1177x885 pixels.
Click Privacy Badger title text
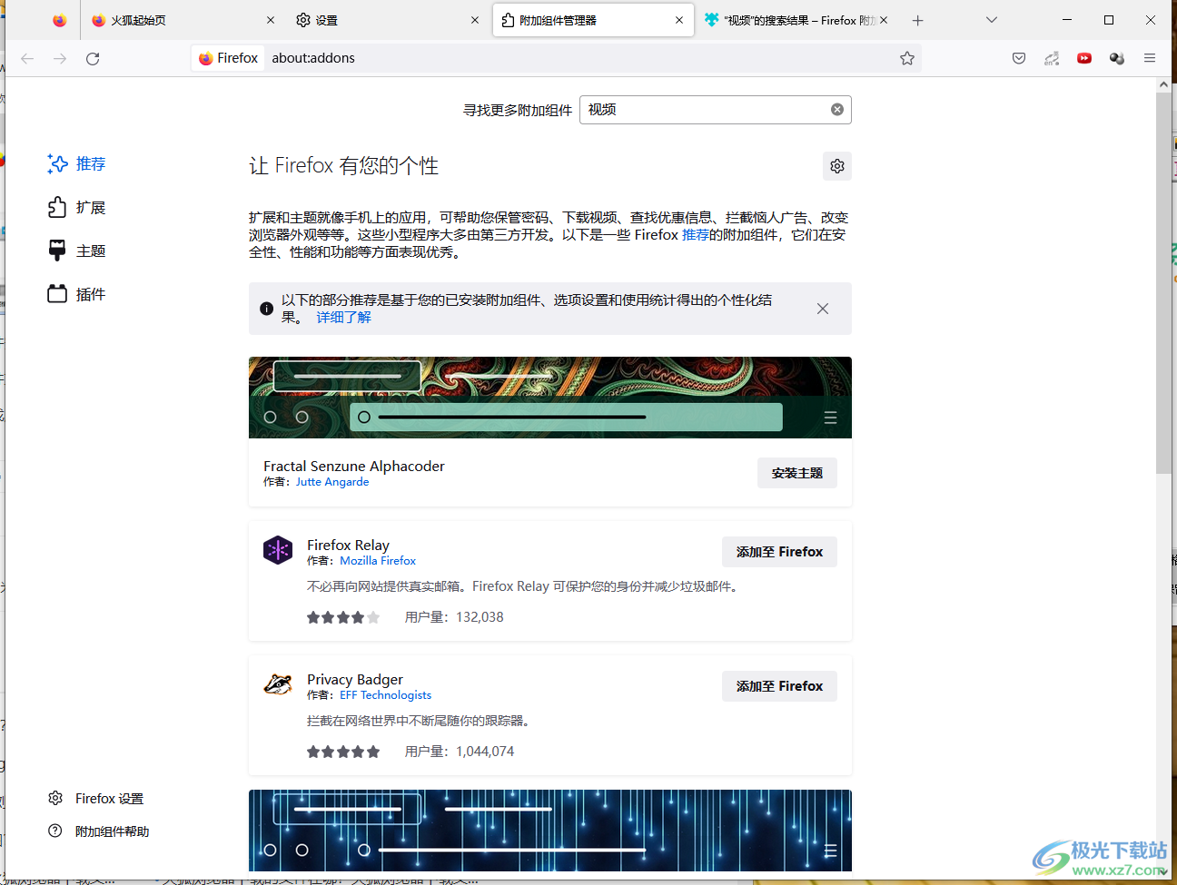355,679
